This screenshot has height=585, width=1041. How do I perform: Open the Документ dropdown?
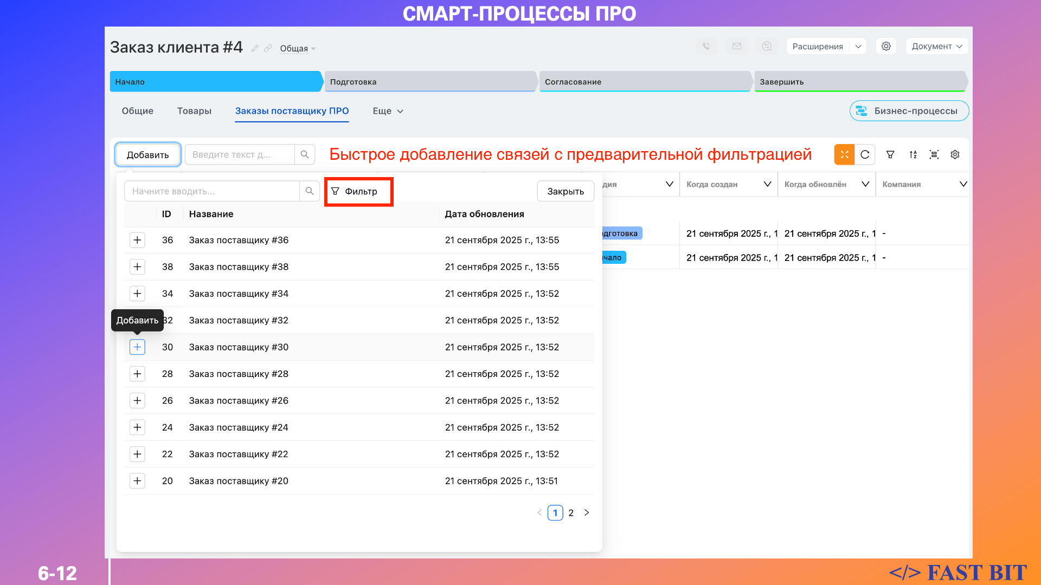pyautogui.click(x=936, y=46)
